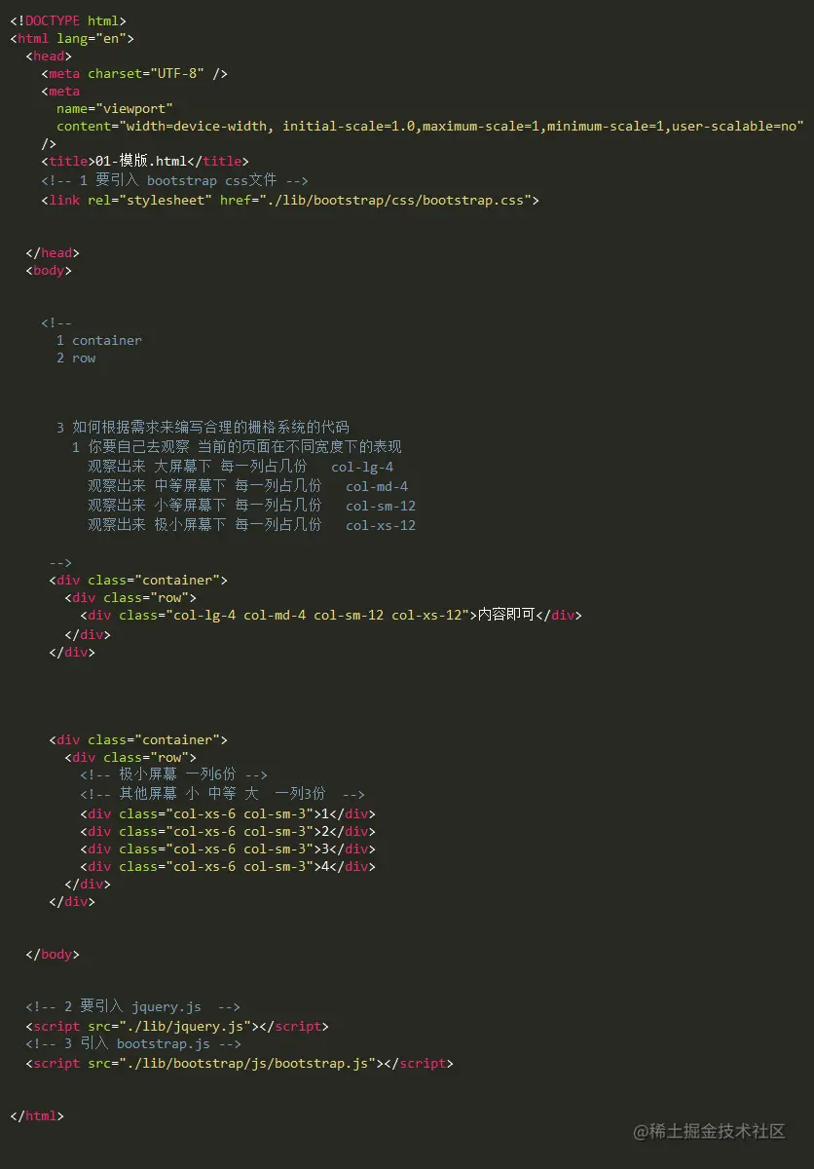Click the closing </body> tag
The width and height of the screenshot is (814, 1169).
(x=53, y=954)
